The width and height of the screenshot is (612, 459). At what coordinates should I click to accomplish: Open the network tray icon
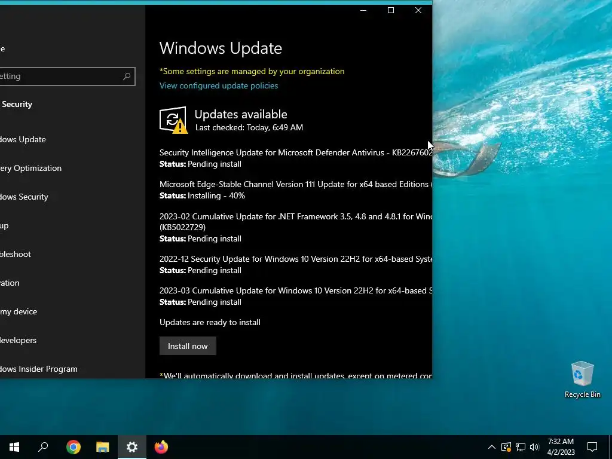[521, 447]
